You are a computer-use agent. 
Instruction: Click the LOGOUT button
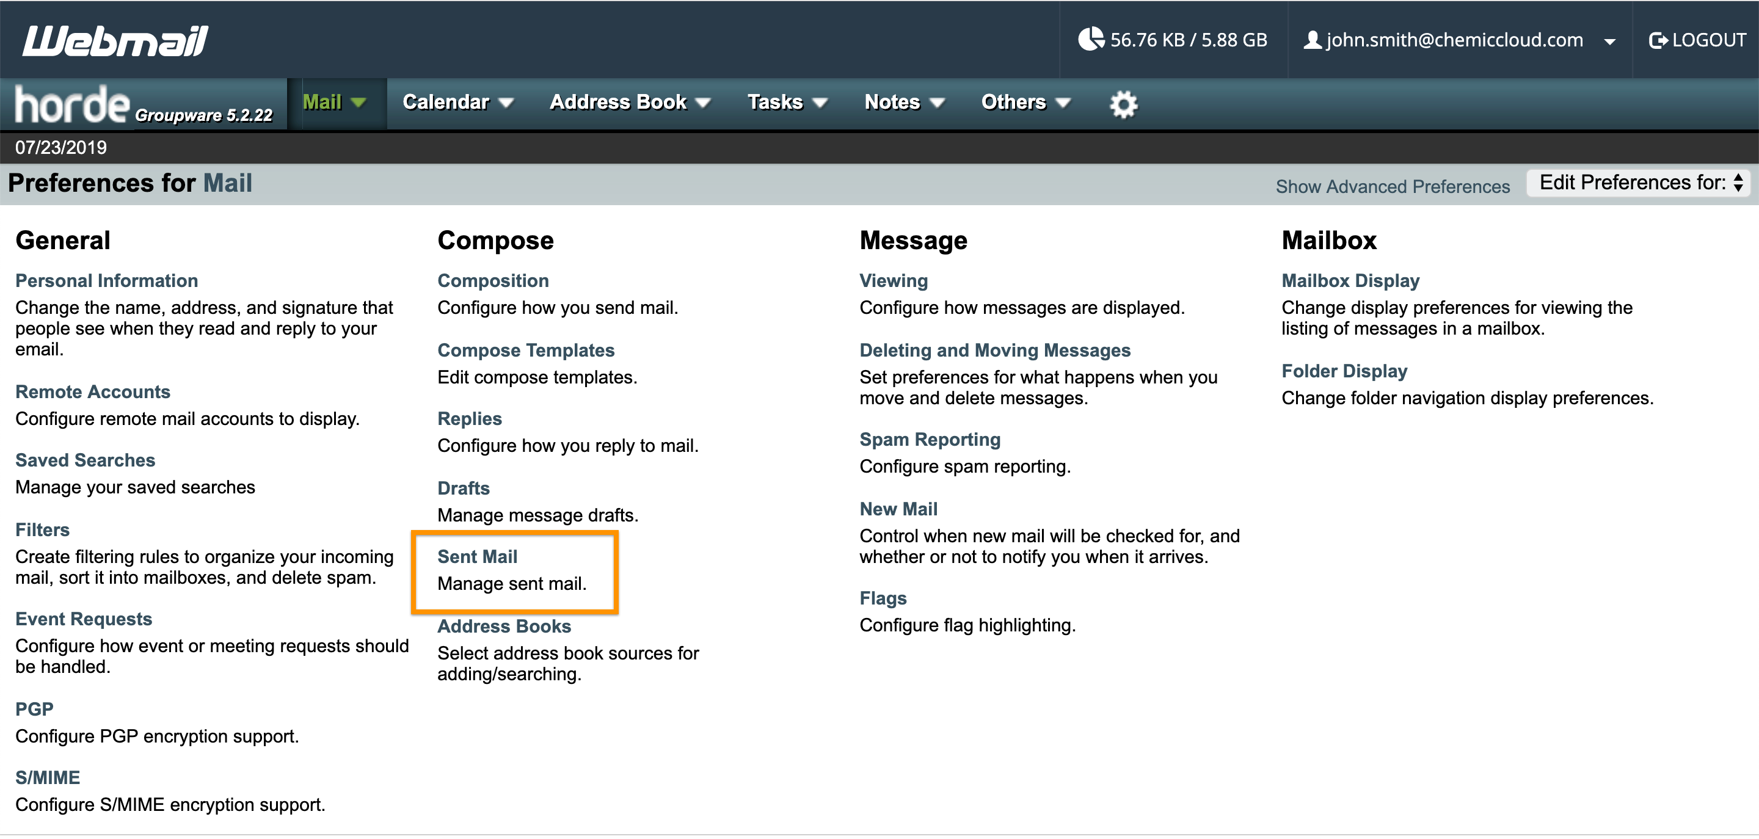(1708, 40)
